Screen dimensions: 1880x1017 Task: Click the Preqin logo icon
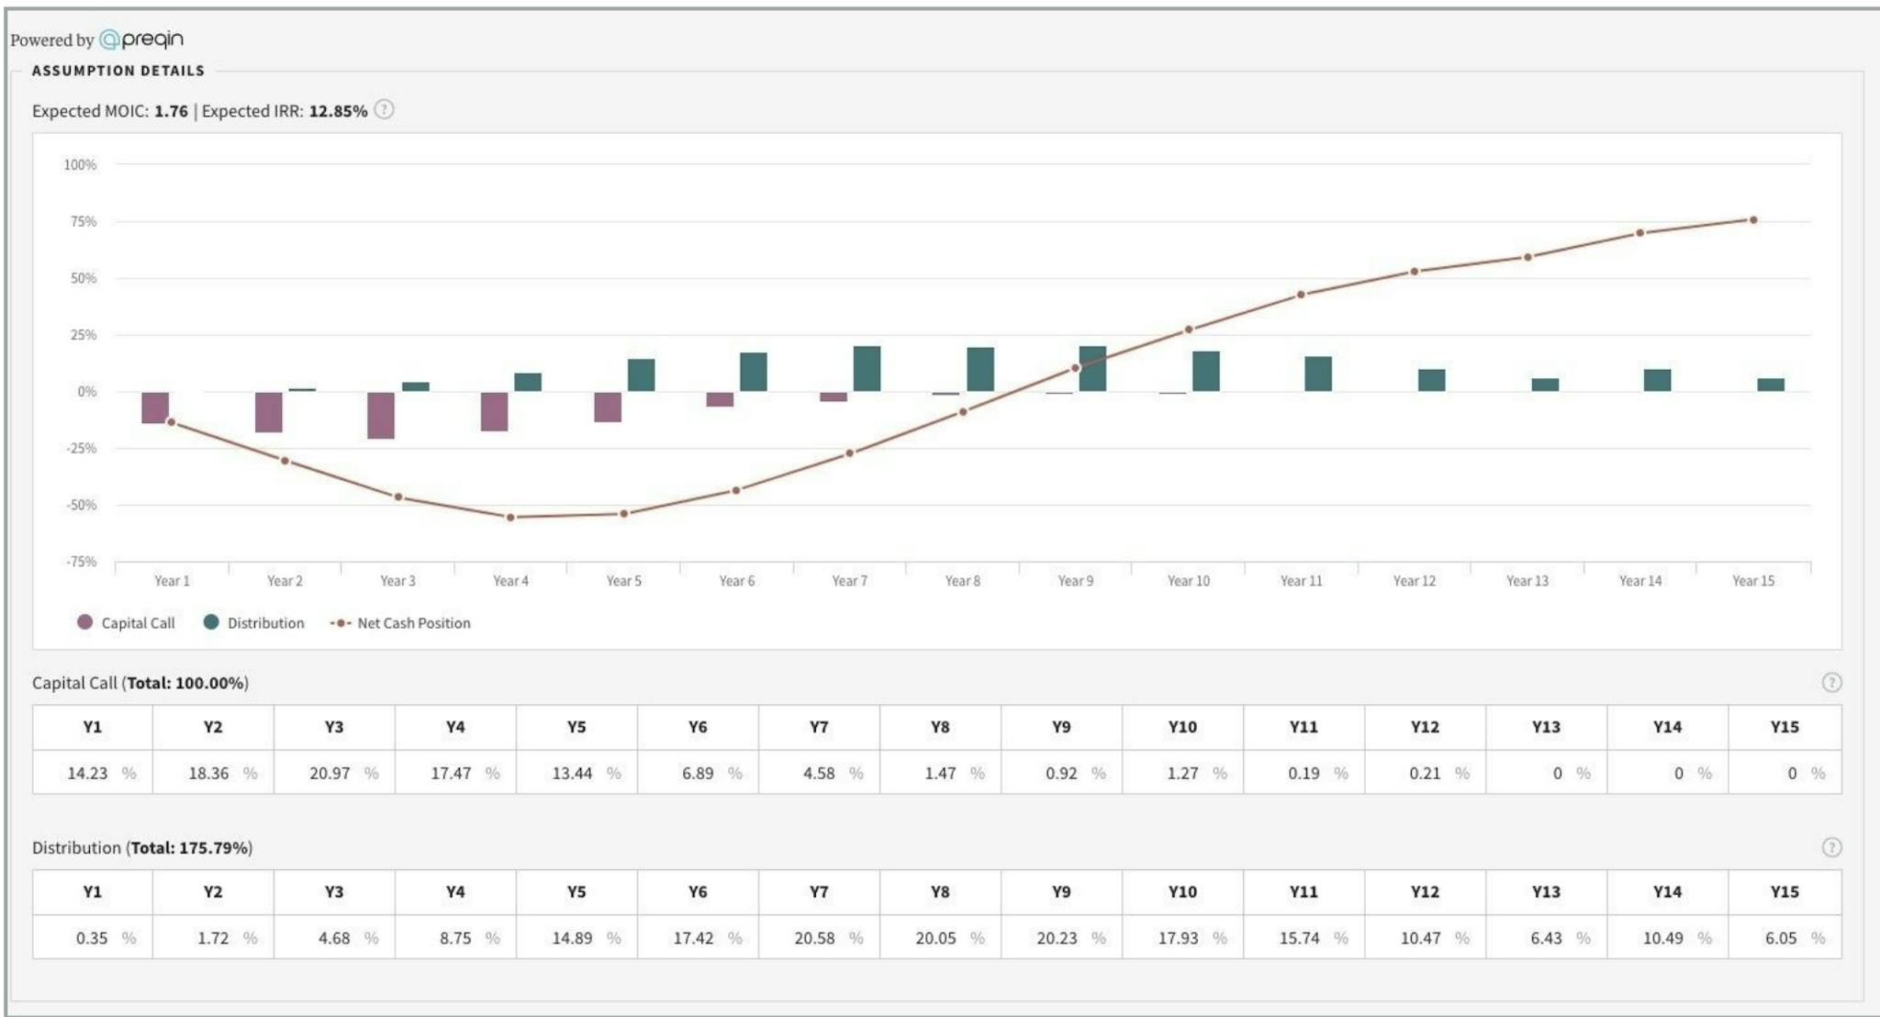point(109,39)
